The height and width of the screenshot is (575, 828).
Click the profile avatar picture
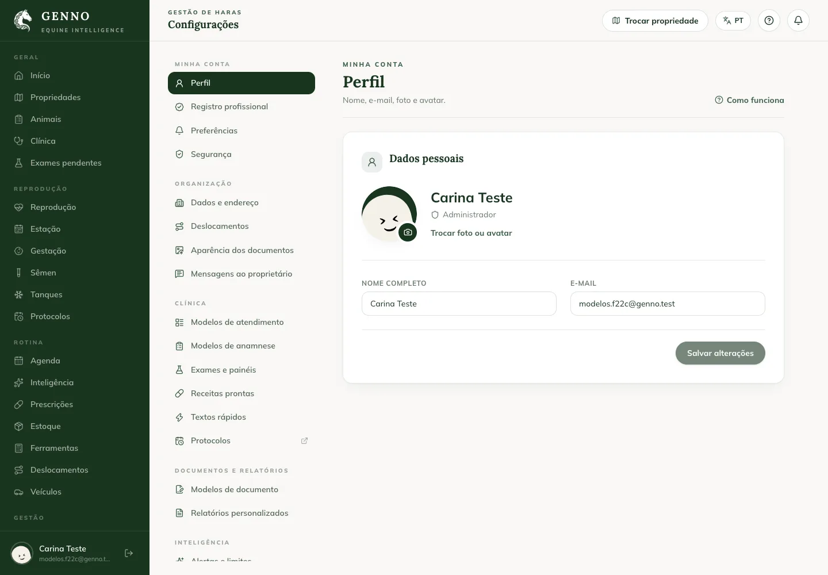pyautogui.click(x=389, y=214)
